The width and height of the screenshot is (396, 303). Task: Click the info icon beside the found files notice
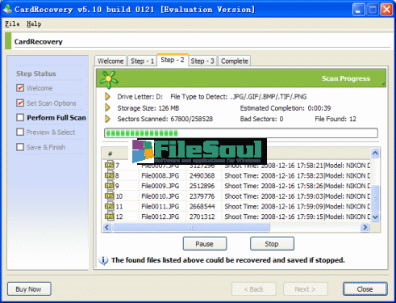(103, 260)
